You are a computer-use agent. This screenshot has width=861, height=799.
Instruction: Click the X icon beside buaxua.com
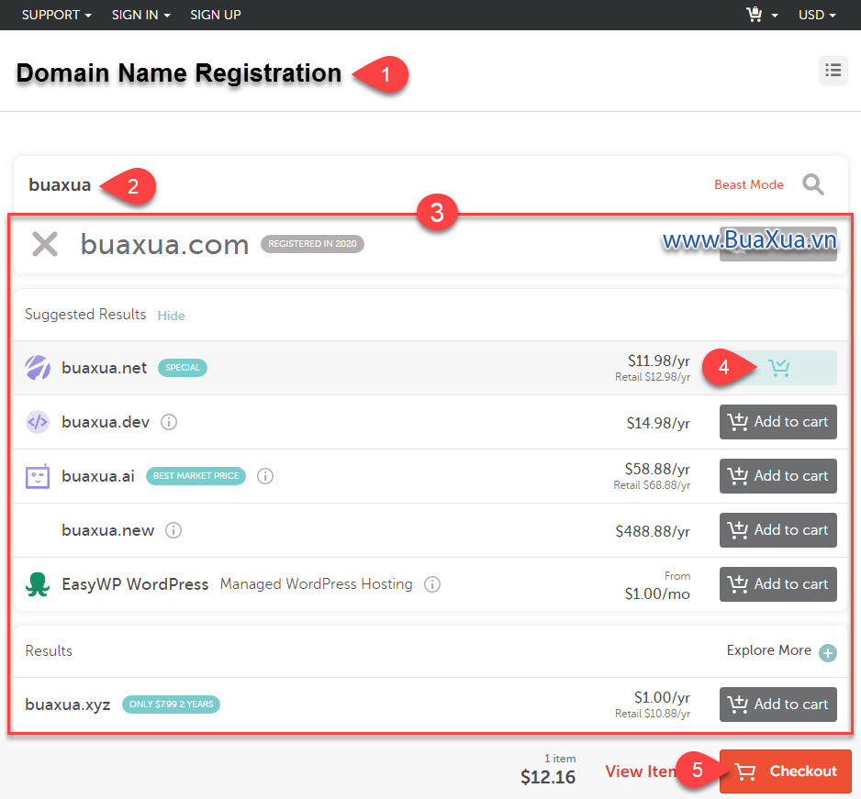pyautogui.click(x=44, y=244)
